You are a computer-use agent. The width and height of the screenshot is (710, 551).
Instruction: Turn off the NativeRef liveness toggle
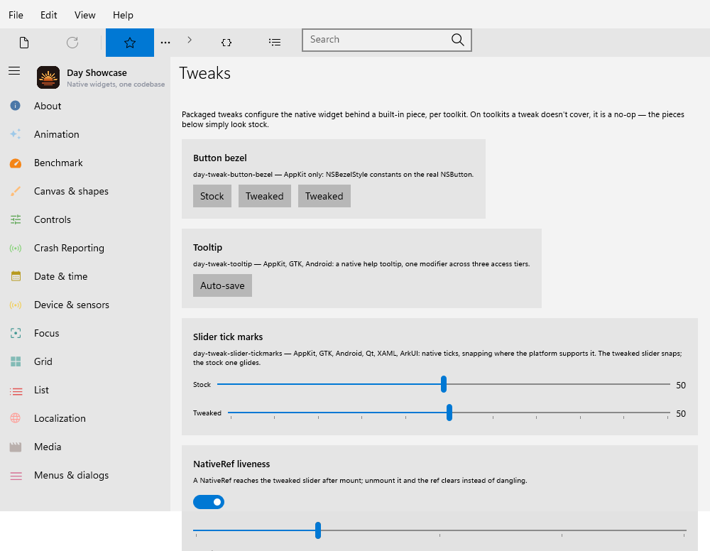coord(209,502)
